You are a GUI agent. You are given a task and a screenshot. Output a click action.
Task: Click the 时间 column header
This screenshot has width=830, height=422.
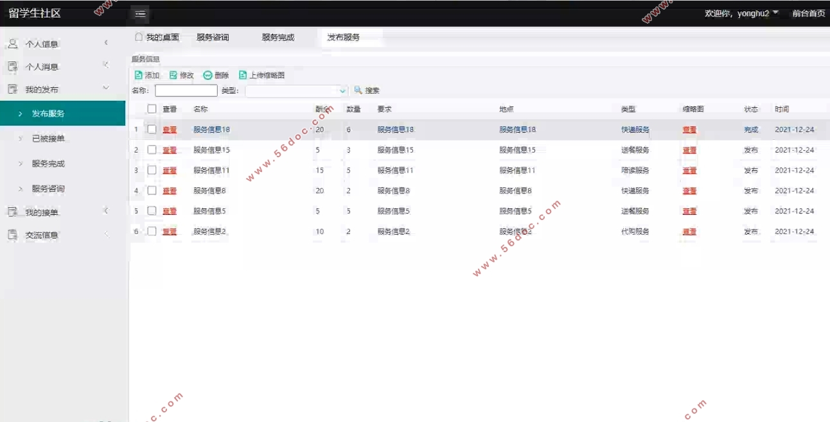tap(782, 109)
